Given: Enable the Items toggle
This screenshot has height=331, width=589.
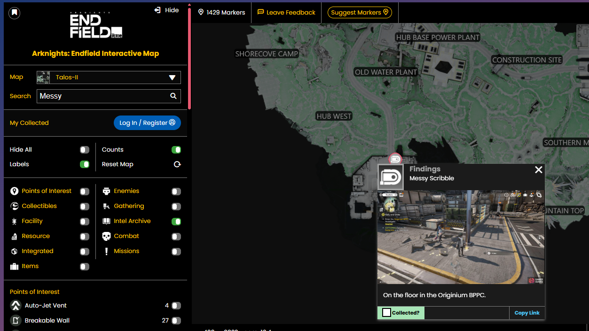Looking at the screenshot, I should click(85, 267).
